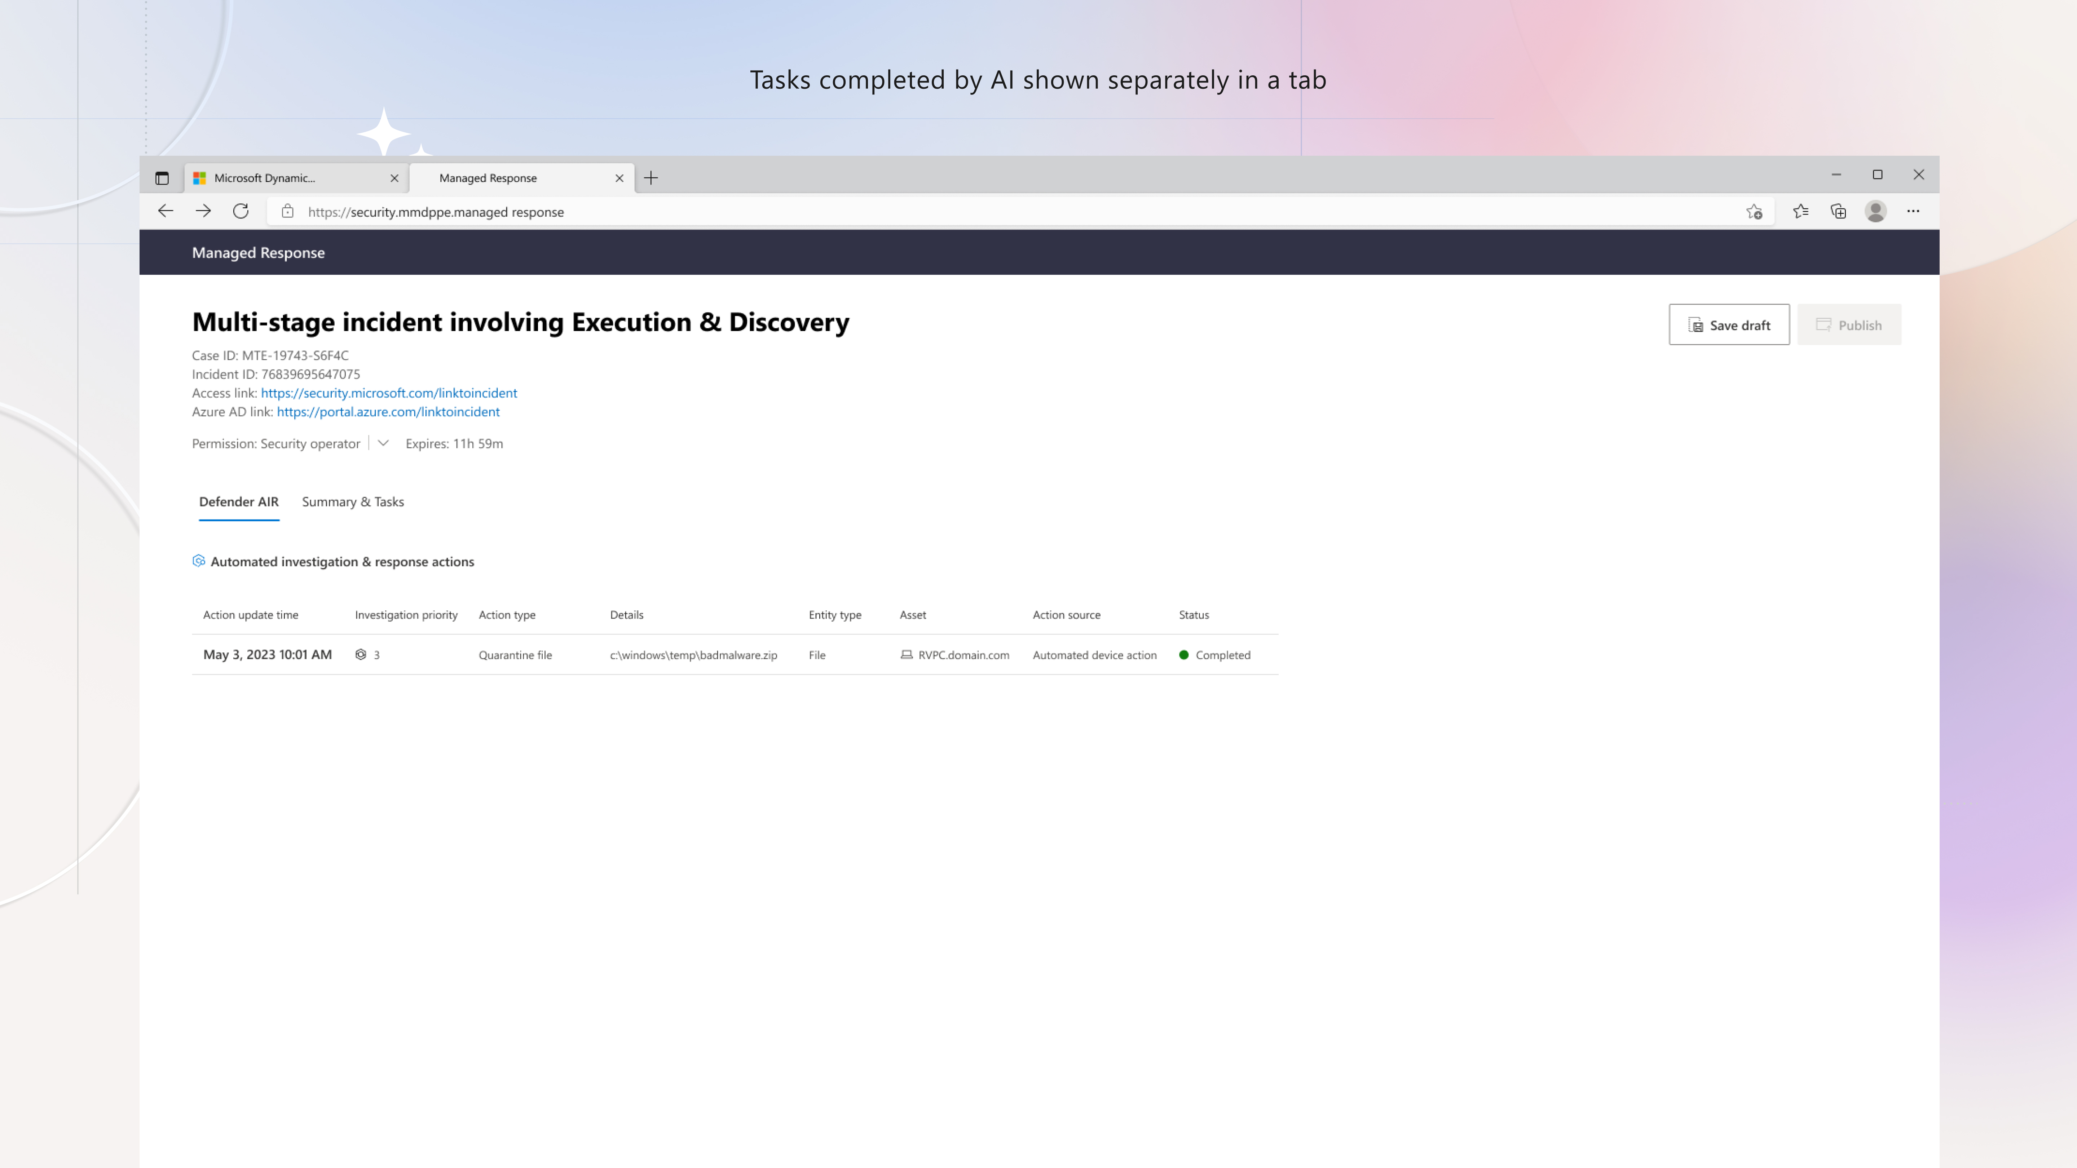Click the Incident ID 76839695647075 text

click(276, 374)
